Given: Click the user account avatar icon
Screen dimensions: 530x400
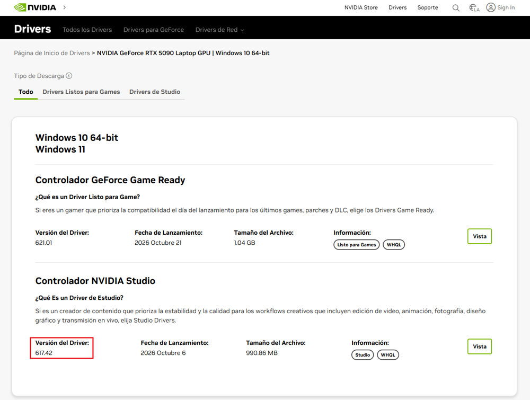Looking at the screenshot, I should (491, 7).
